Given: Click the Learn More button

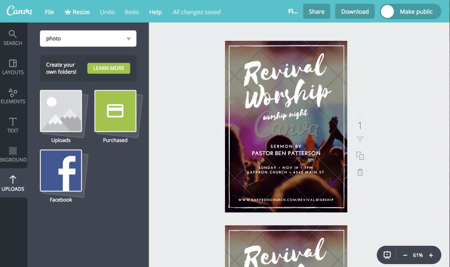Looking at the screenshot, I should point(108,68).
